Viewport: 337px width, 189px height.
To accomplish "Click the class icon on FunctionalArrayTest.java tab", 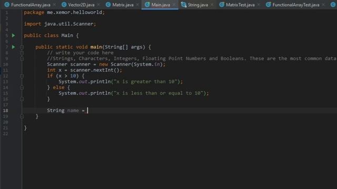I will tap(268, 5).
